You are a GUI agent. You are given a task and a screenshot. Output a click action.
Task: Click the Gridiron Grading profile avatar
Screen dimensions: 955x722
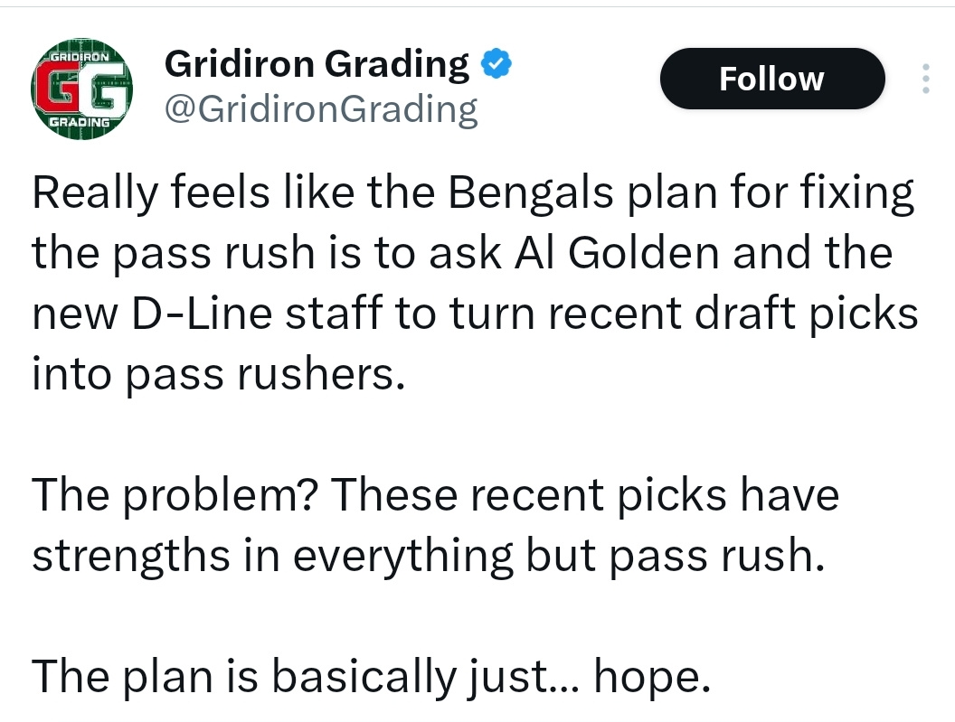pyautogui.click(x=81, y=89)
